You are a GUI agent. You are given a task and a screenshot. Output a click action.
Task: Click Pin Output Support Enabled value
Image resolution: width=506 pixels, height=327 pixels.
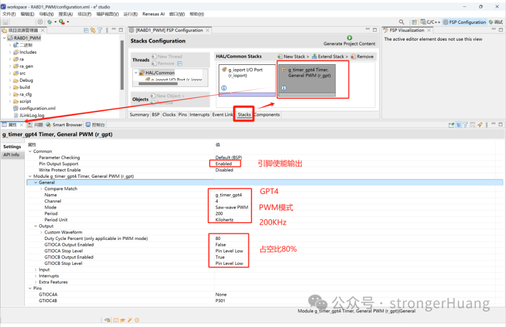223,164
